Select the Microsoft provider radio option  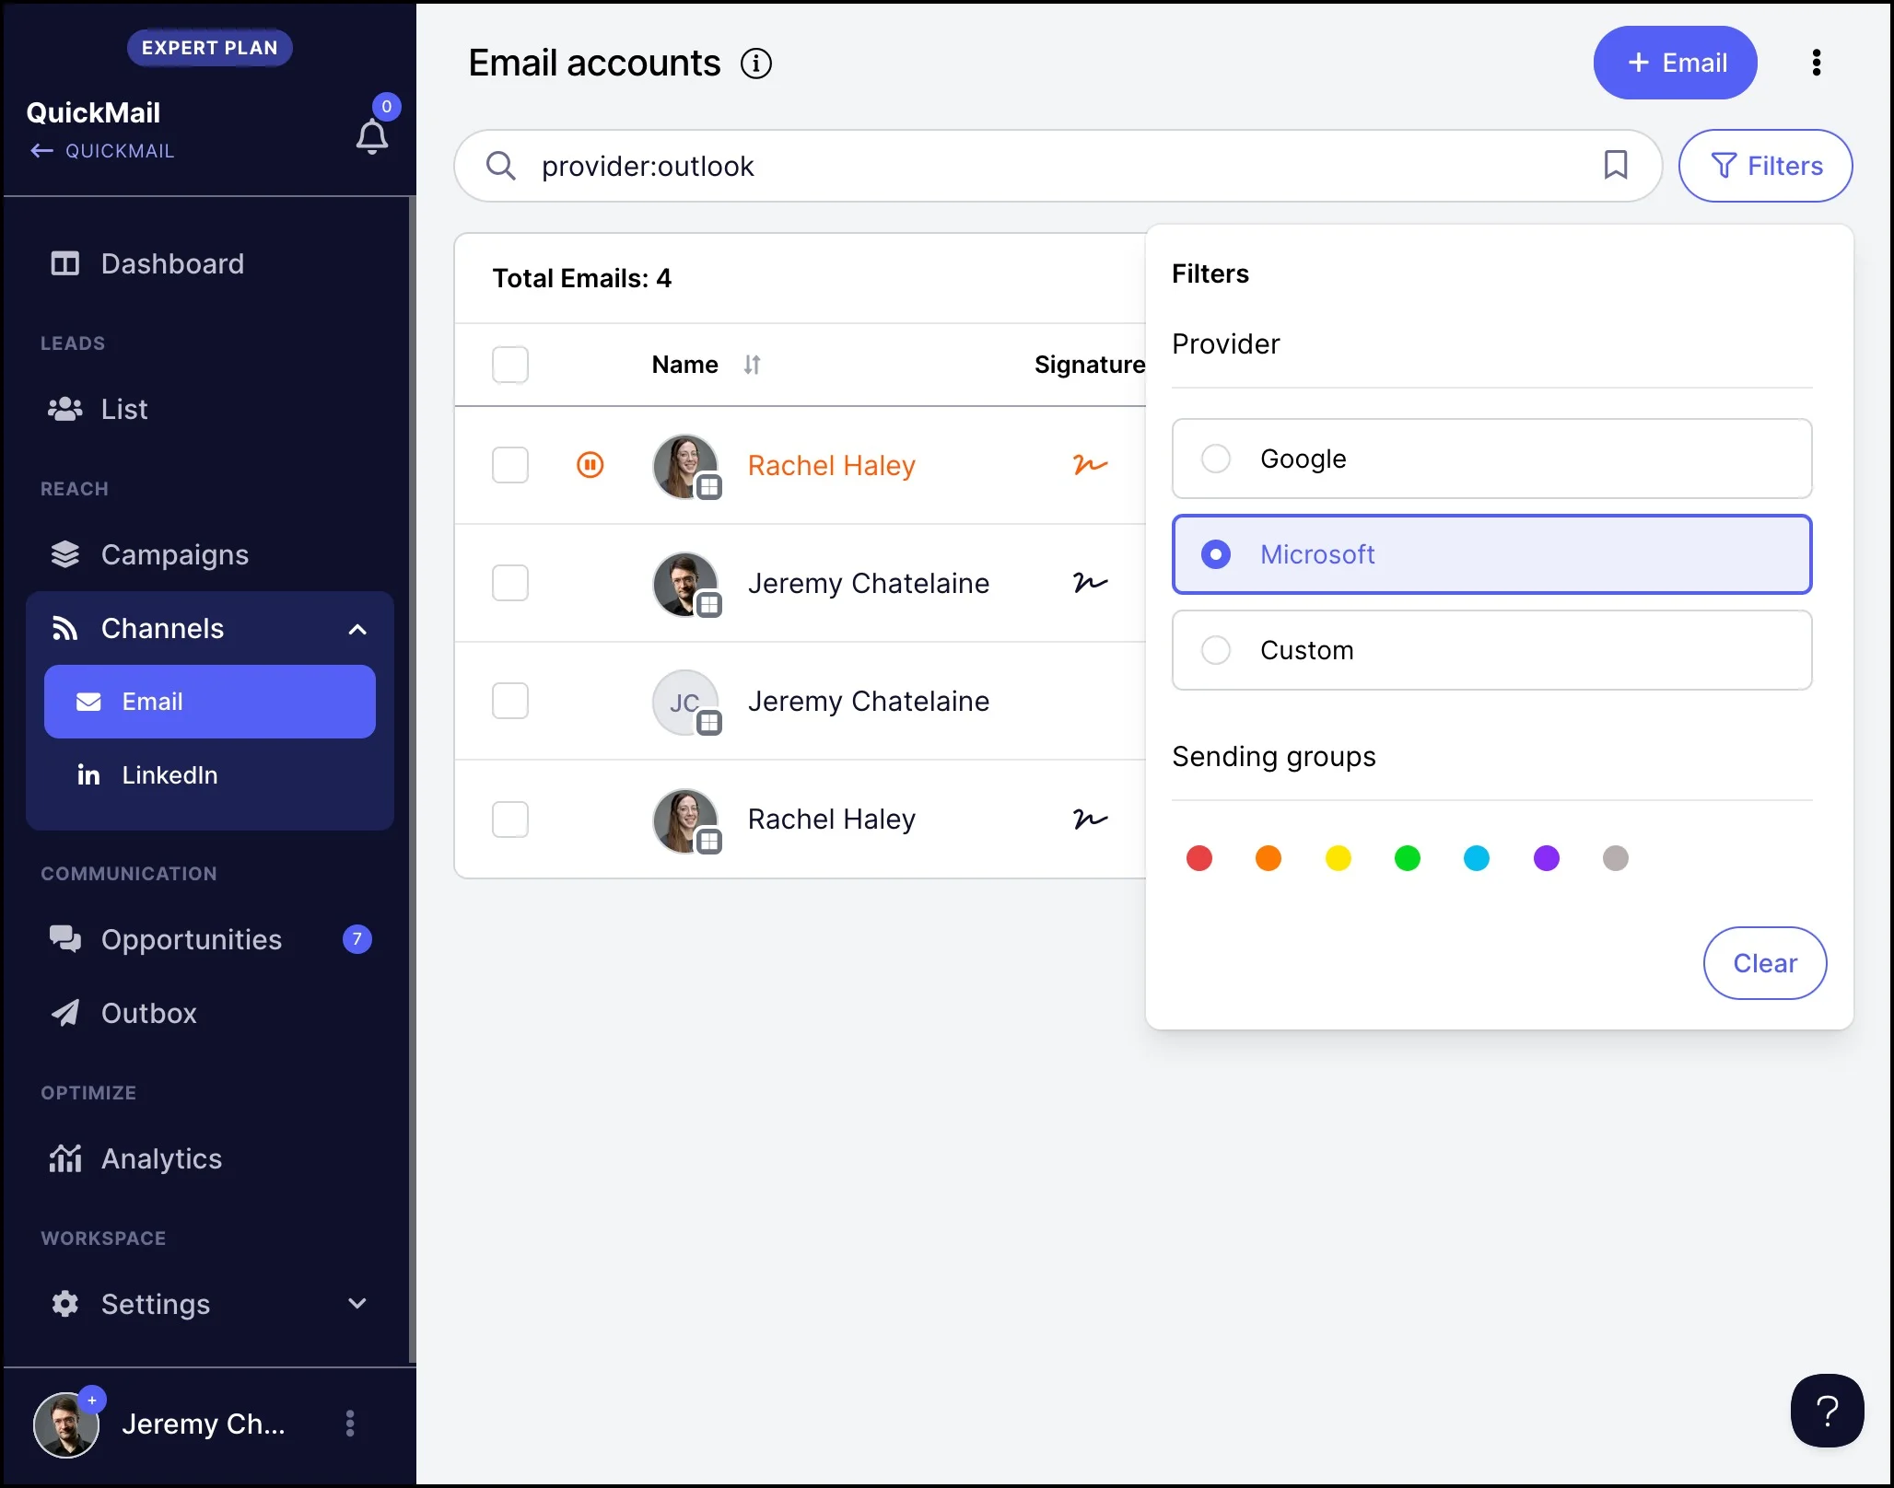coord(1491,554)
